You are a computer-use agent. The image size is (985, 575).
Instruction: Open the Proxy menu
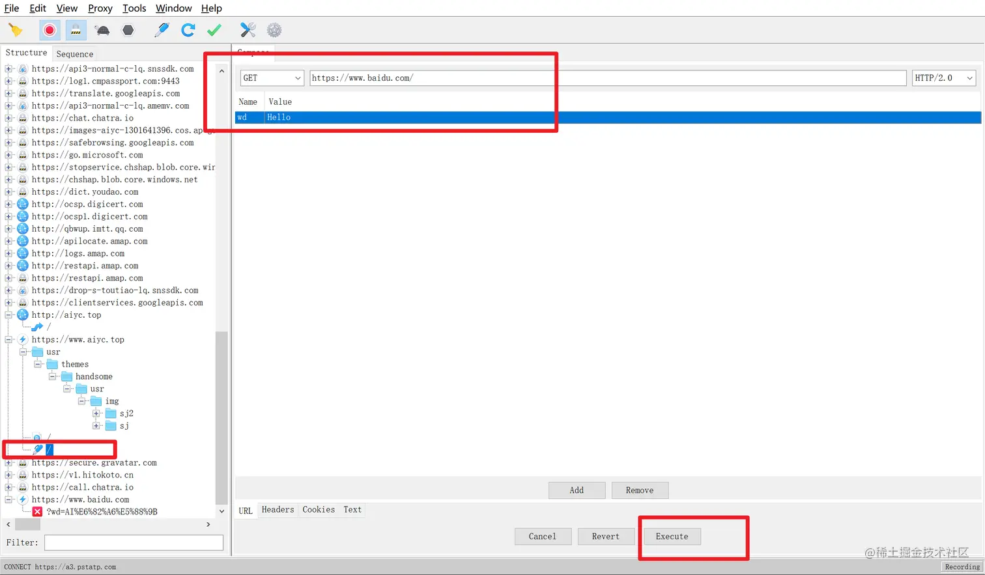click(x=100, y=8)
